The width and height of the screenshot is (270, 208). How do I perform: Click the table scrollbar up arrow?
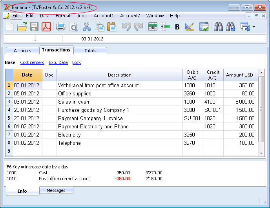pyautogui.click(x=261, y=73)
